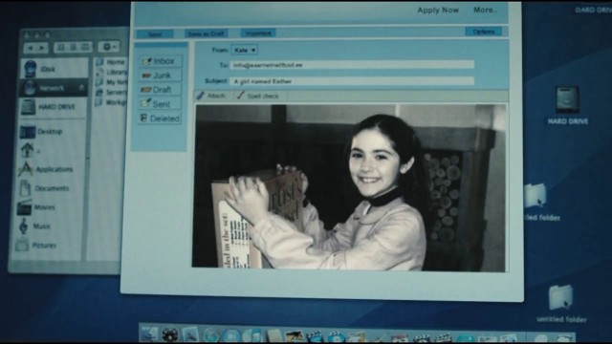Open the Draft mail folder
Viewport: 612px width, 344px height.
pos(160,90)
